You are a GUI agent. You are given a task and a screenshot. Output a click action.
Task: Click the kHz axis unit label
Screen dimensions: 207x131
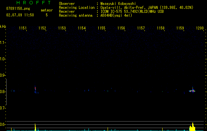(x=3, y=27)
